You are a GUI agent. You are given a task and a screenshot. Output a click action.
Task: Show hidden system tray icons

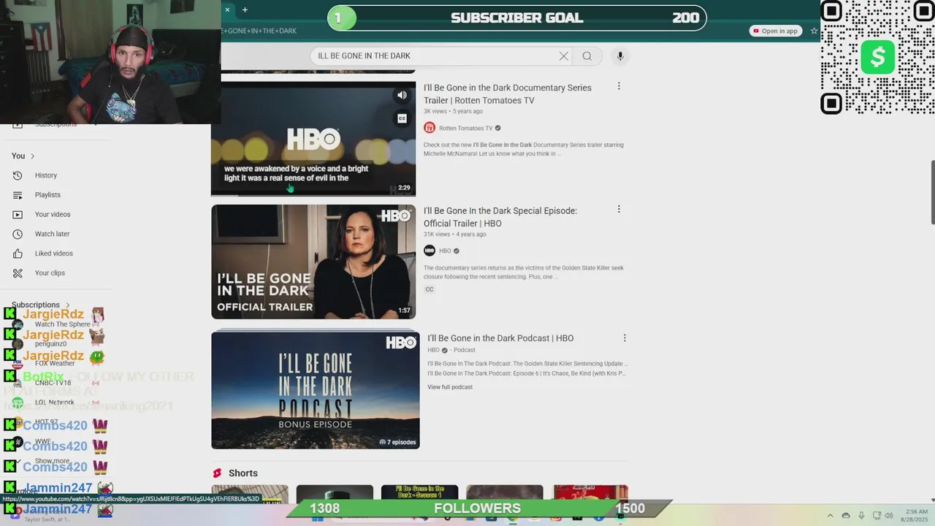[831, 516]
